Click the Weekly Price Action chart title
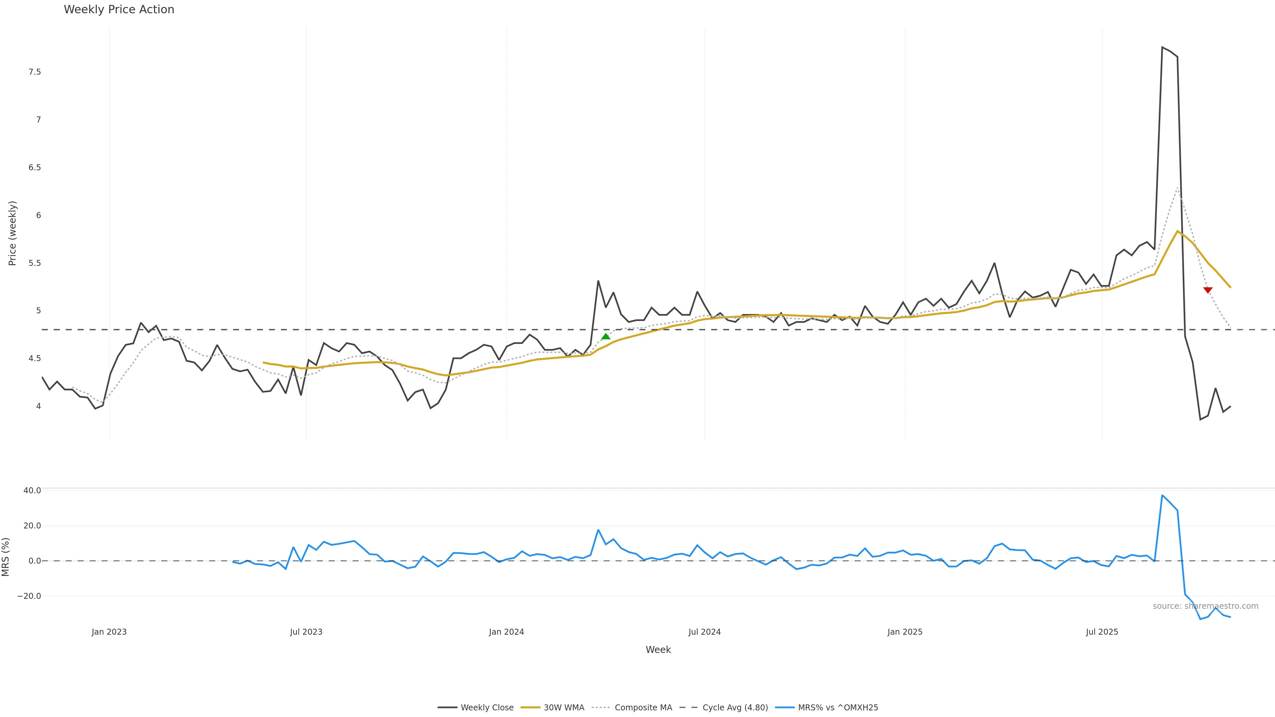Viewport: 1275px width, 717px height. pos(119,9)
